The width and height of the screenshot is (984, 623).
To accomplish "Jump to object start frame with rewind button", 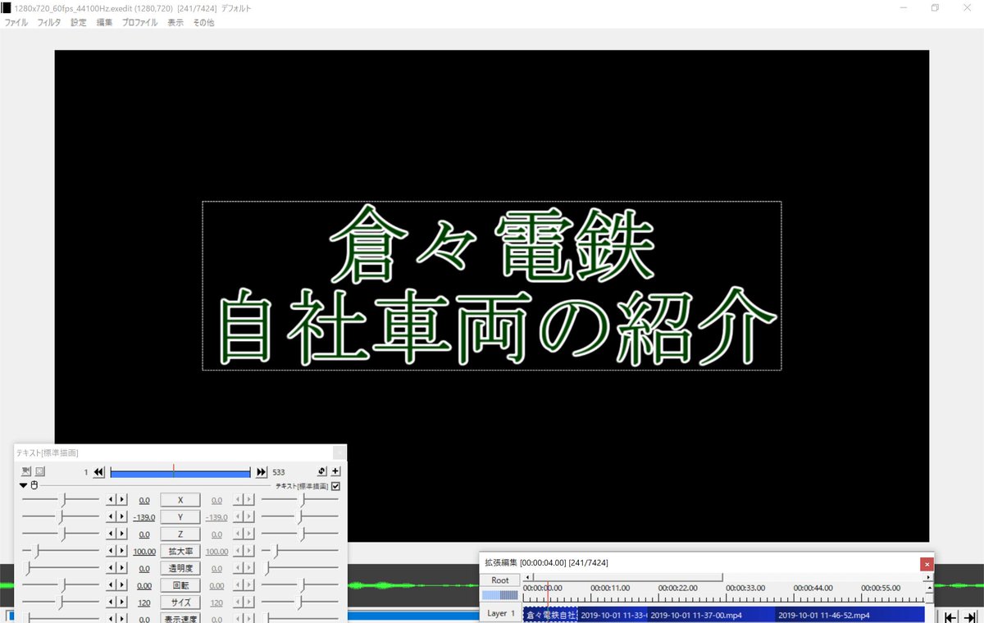I will coord(98,472).
